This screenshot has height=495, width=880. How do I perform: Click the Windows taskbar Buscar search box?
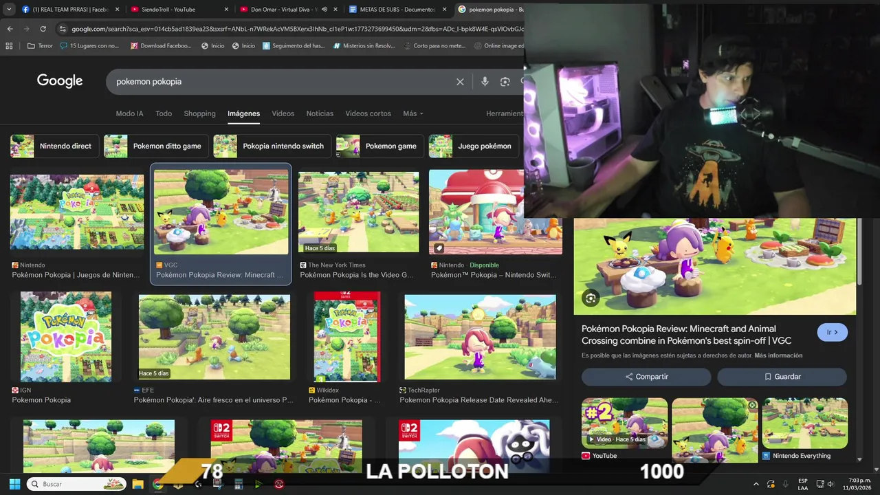pyautogui.click(x=76, y=484)
